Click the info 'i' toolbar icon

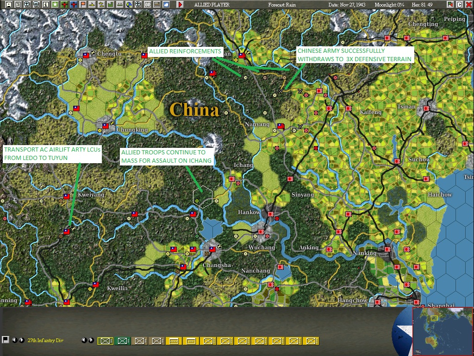(x=46, y=5)
